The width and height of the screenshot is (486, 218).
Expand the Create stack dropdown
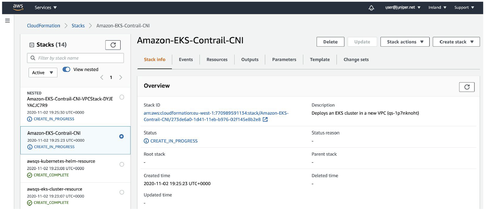456,42
